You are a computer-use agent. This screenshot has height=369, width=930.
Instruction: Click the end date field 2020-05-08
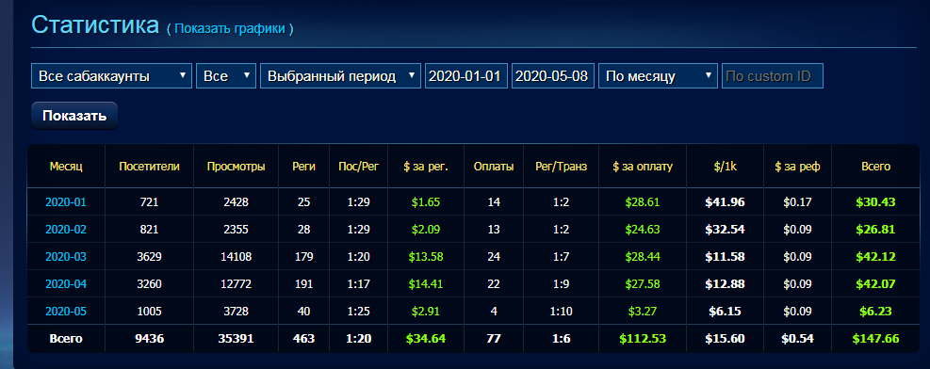[553, 76]
